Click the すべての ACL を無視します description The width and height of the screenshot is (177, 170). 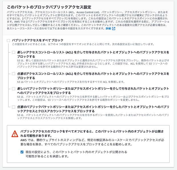coord(71,82)
